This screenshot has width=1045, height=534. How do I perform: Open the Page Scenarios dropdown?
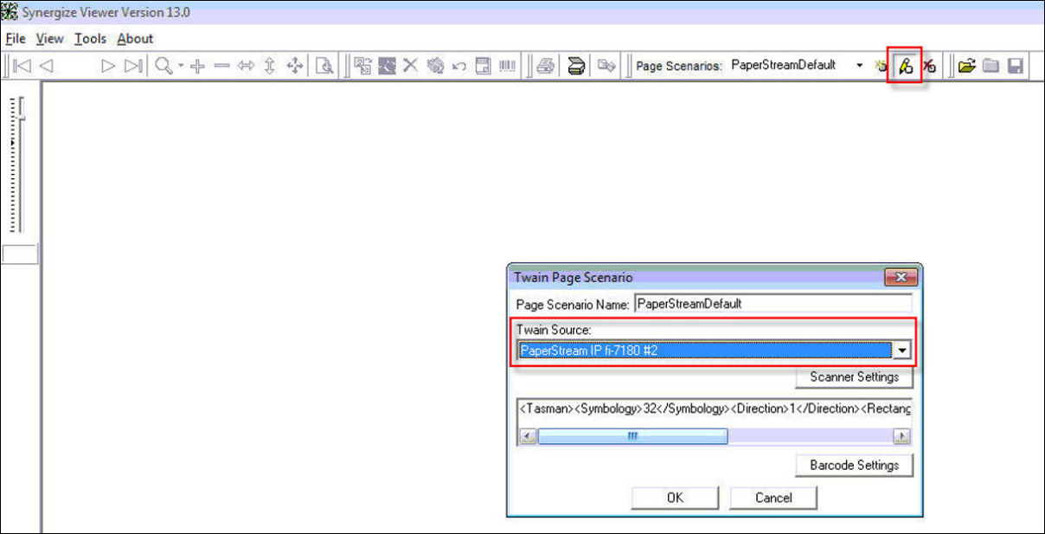pos(858,66)
